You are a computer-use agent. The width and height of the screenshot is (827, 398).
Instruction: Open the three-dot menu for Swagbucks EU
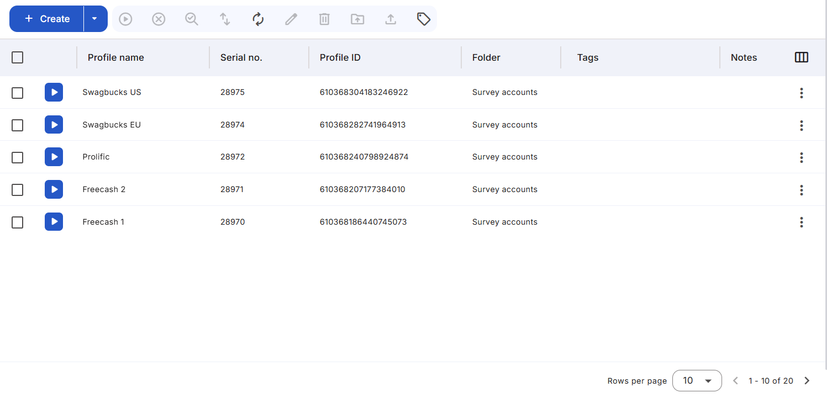[x=802, y=125]
